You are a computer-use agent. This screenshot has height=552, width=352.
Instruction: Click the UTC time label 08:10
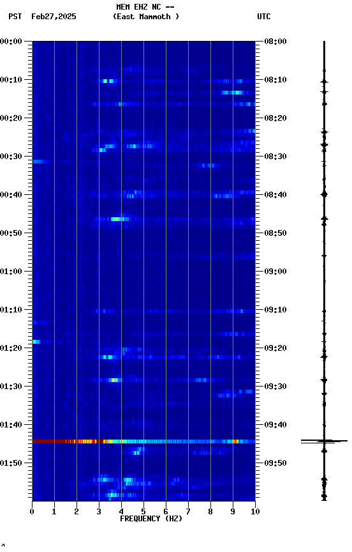[275, 80]
